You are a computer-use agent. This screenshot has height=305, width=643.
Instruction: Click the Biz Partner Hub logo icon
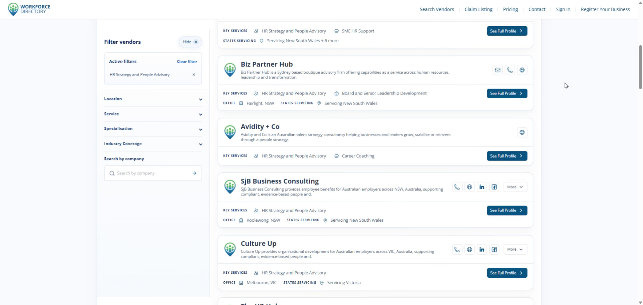tap(230, 70)
